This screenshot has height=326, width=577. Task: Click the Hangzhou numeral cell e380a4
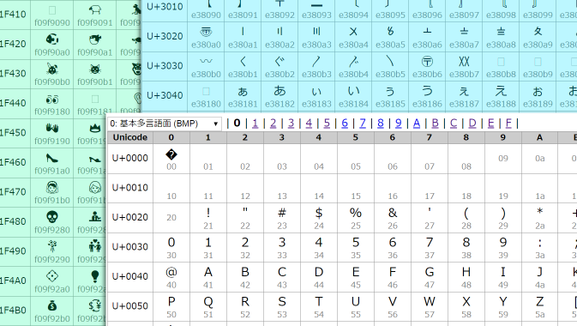tap(353, 37)
